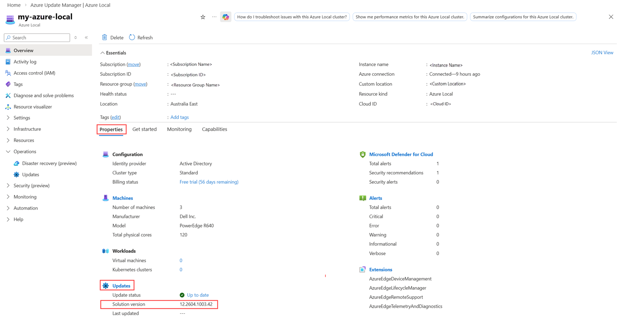This screenshot has height=332, width=621.
Task: Expand the Settings menu group
Action: [x=8, y=118]
